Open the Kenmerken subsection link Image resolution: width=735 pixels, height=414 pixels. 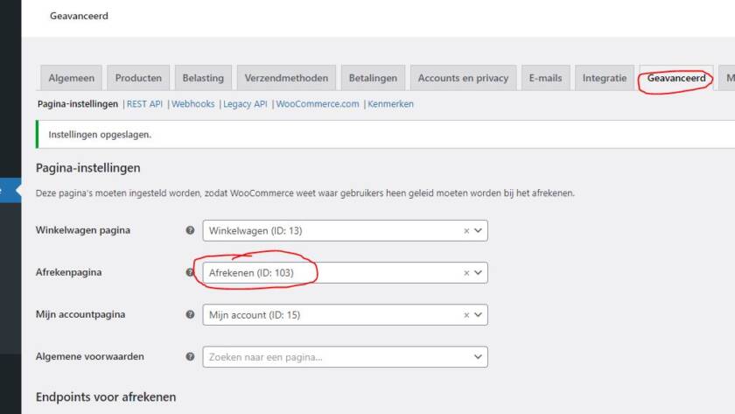point(390,104)
